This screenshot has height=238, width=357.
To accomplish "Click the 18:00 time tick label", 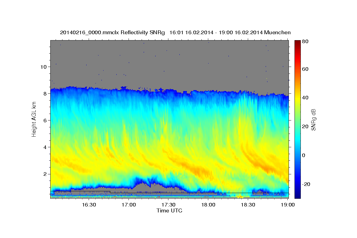I will (x=208, y=205).
